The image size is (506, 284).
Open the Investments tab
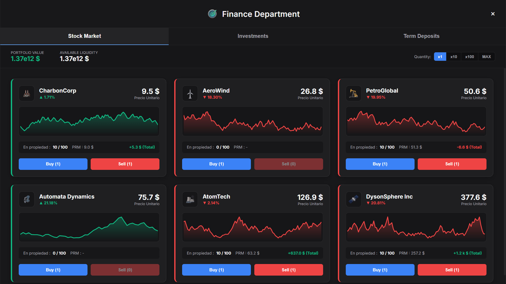(x=253, y=36)
